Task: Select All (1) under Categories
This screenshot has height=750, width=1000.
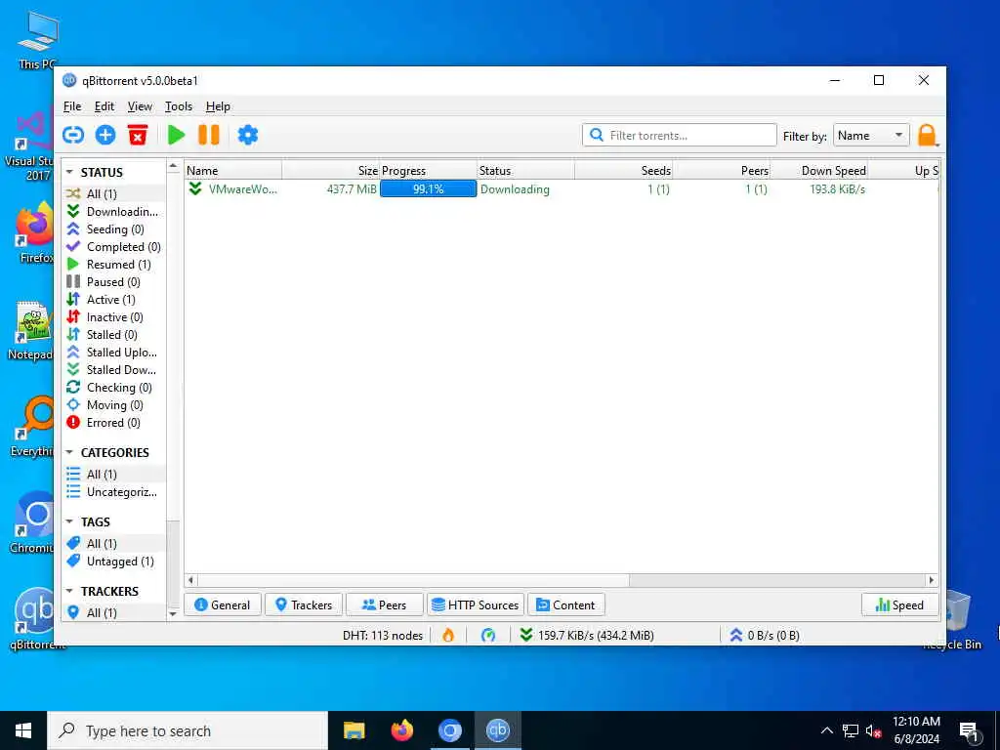Action: click(115, 475)
